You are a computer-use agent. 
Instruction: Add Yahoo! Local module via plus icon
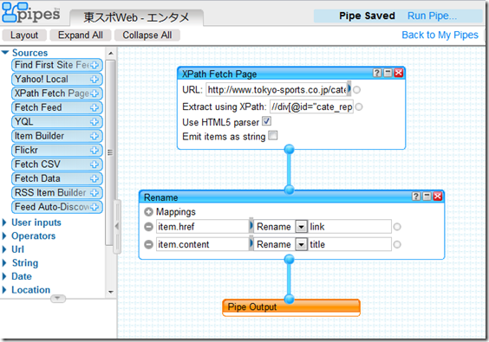[95, 80]
